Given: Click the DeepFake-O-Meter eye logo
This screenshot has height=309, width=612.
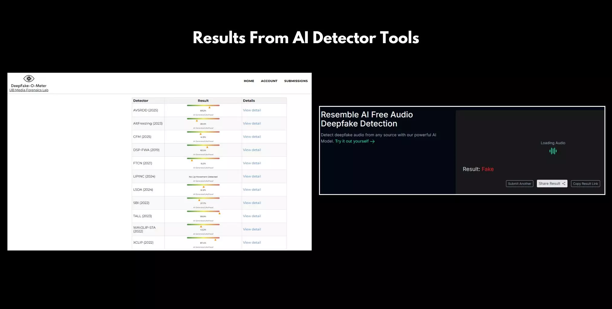Looking at the screenshot, I should tap(29, 79).
